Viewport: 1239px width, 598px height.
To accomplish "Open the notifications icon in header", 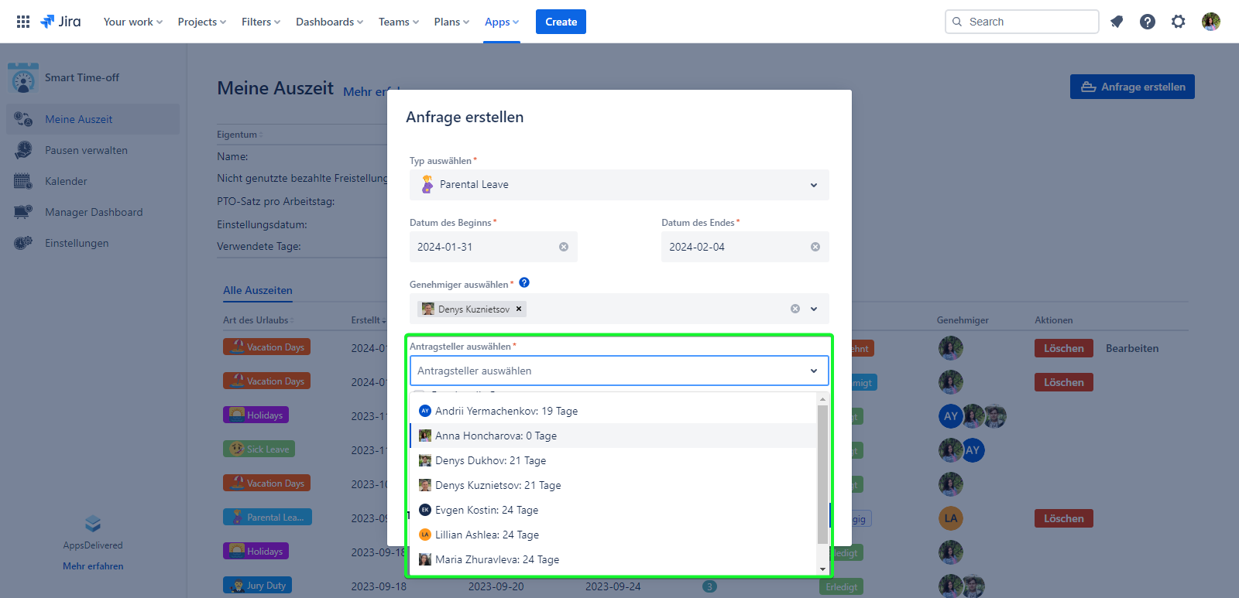I will (1117, 22).
